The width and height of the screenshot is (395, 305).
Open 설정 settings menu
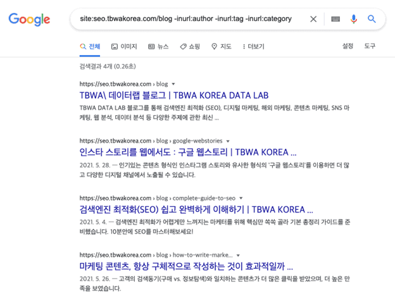click(x=348, y=46)
